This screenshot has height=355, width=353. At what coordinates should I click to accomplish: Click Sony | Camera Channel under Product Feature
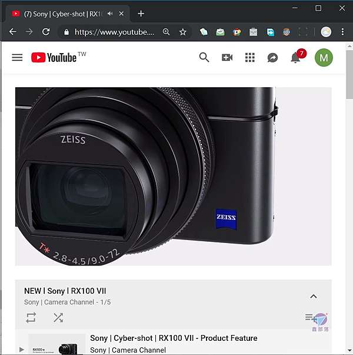pyautogui.click(x=128, y=350)
